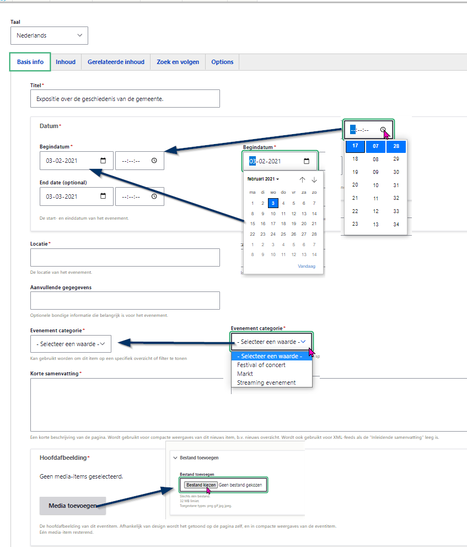
Task: Click calendar icon in left Begindatum field containing 03-02-2021
Action: (x=103, y=161)
